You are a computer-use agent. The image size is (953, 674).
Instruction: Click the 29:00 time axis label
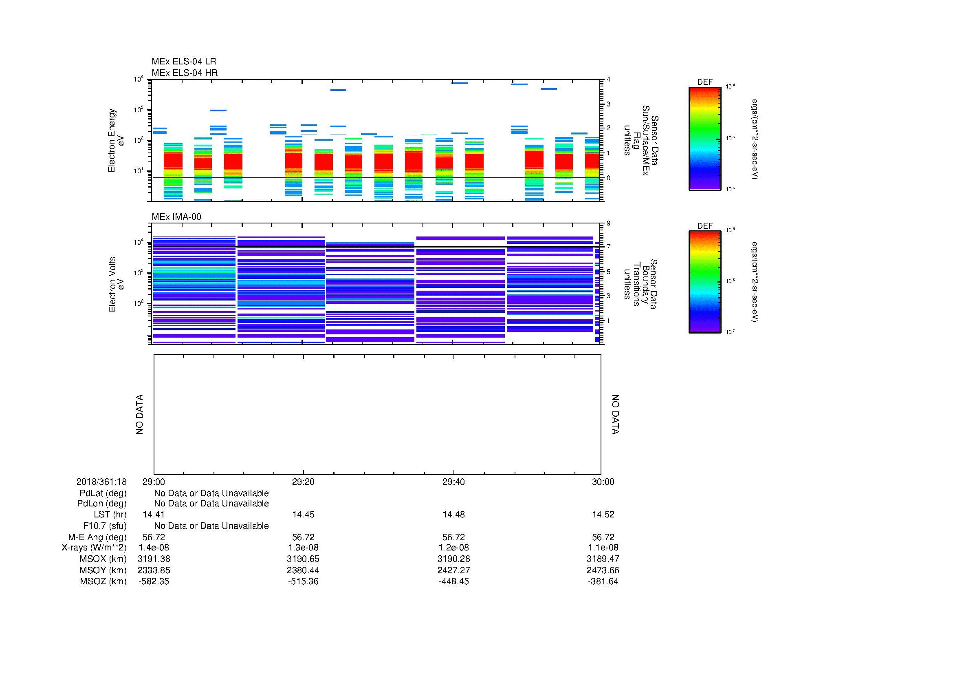[x=154, y=482]
